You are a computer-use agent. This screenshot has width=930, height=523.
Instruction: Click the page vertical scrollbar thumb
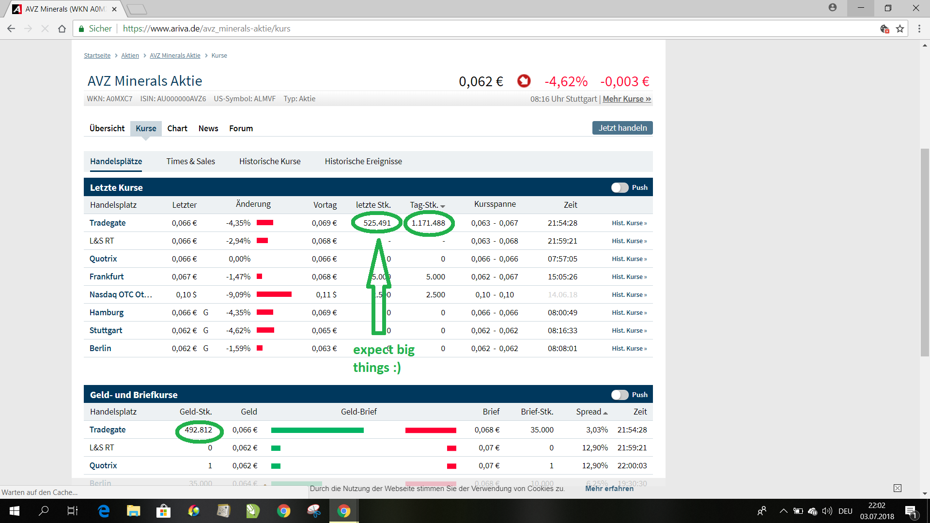pyautogui.click(x=925, y=252)
